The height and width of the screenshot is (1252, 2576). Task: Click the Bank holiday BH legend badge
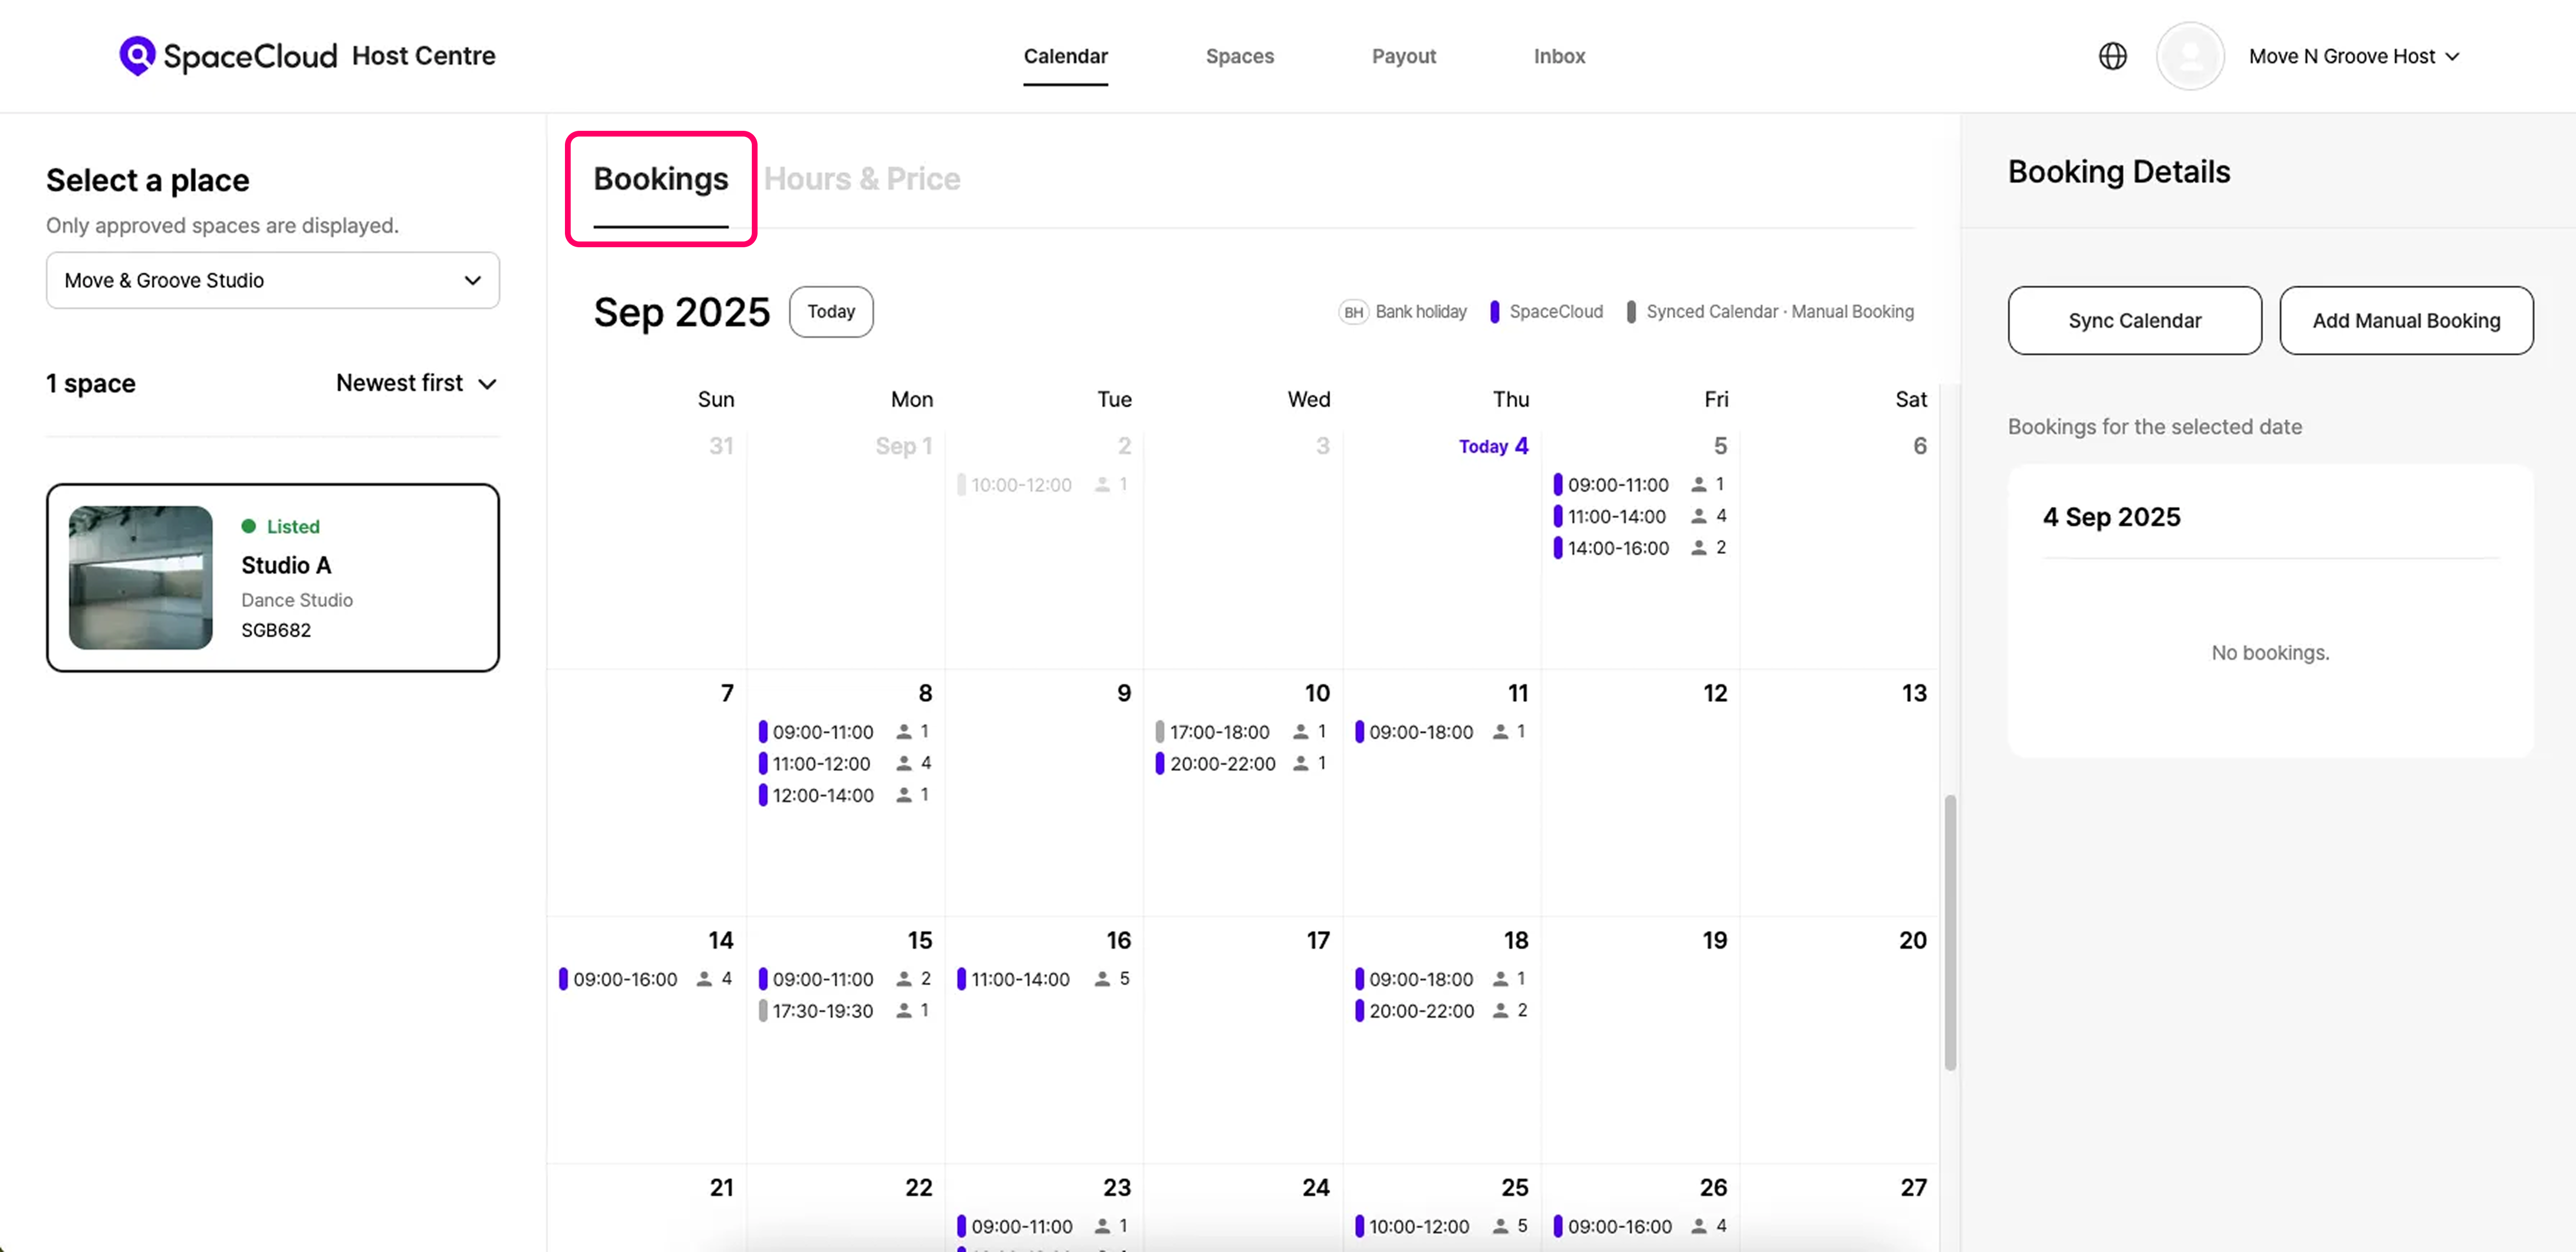click(1353, 312)
